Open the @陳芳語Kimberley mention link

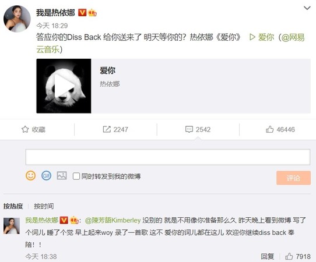pos(113,220)
